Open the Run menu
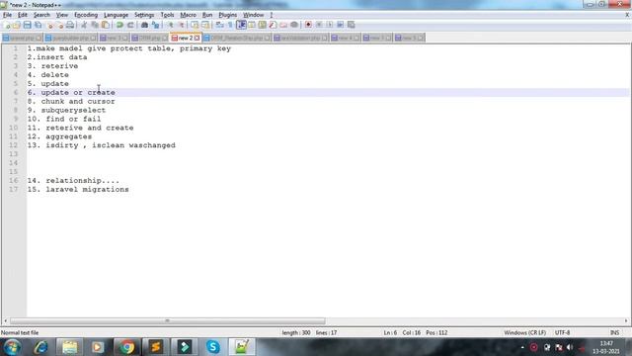632x356 pixels. [x=207, y=15]
